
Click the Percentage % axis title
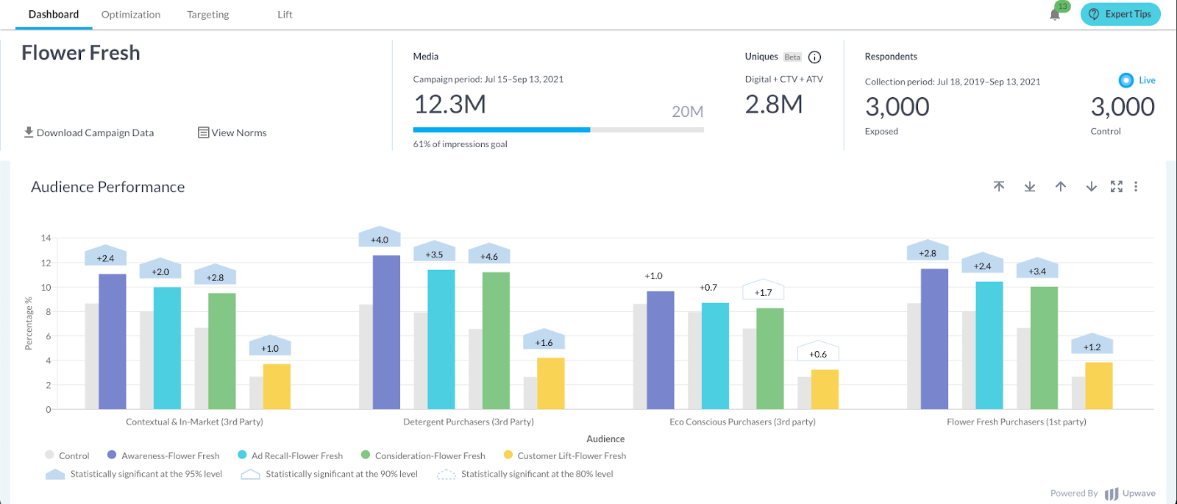pyautogui.click(x=29, y=323)
